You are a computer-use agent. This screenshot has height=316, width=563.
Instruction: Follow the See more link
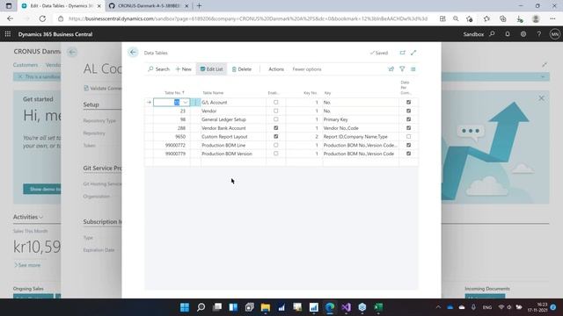[x=27, y=265]
